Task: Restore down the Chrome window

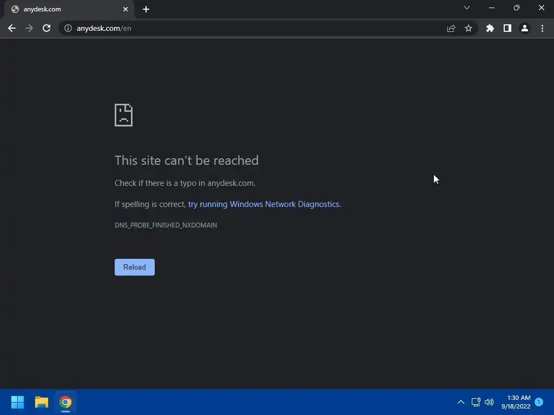Action: [517, 8]
